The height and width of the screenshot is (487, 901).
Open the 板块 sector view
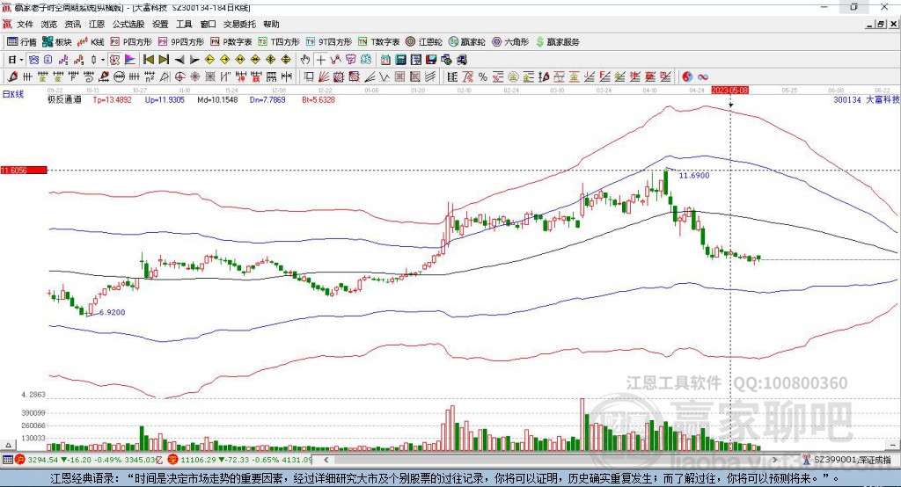tap(57, 42)
